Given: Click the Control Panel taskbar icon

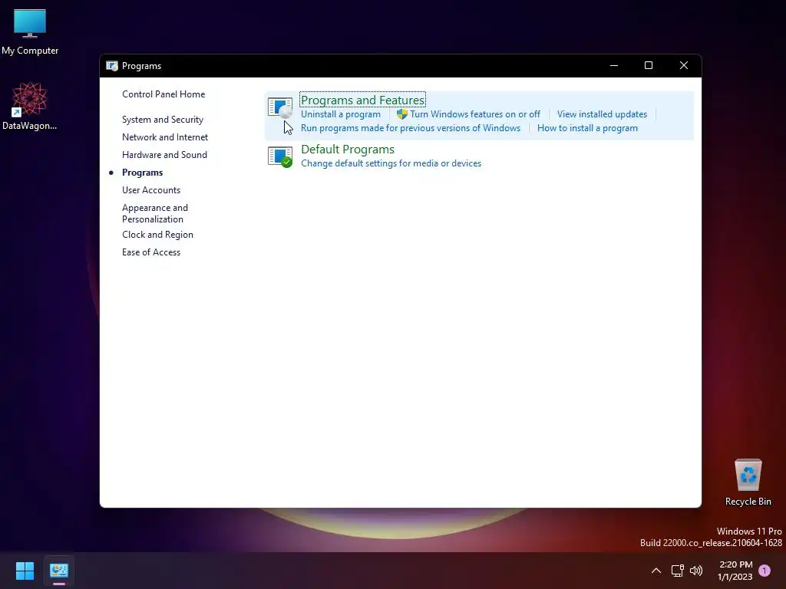Looking at the screenshot, I should [59, 571].
